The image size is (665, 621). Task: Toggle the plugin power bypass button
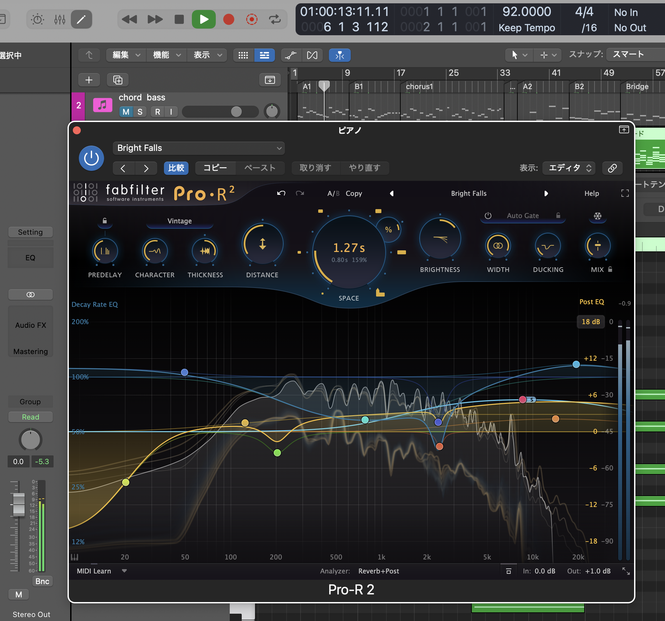click(x=91, y=158)
